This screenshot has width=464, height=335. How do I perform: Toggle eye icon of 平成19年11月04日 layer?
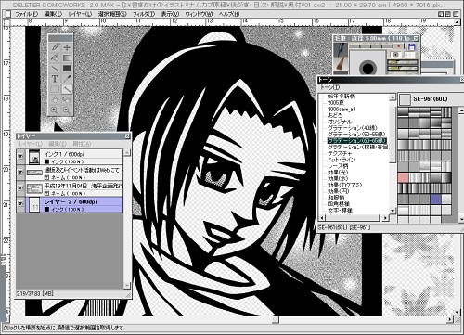pyautogui.click(x=20, y=187)
